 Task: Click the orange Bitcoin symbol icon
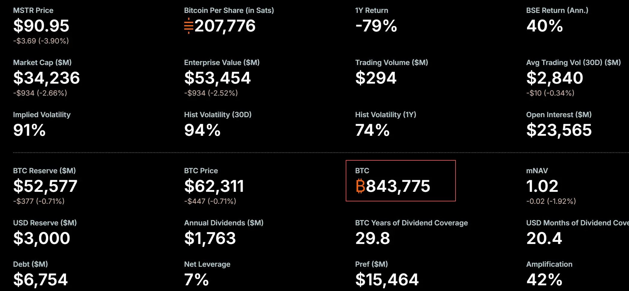tap(360, 186)
